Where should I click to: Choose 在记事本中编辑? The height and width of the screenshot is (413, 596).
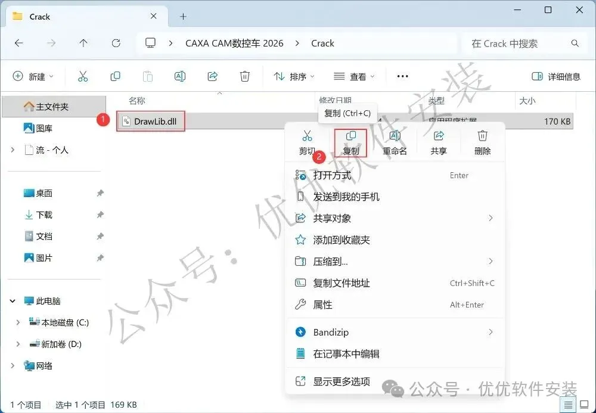pyautogui.click(x=395, y=354)
